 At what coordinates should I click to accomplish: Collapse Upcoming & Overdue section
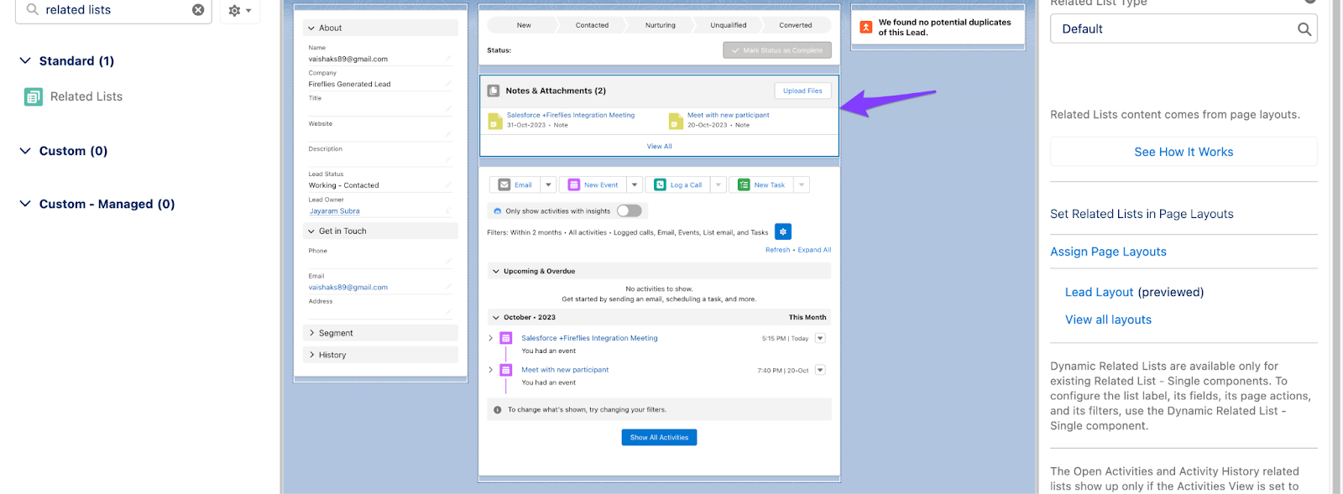[496, 271]
